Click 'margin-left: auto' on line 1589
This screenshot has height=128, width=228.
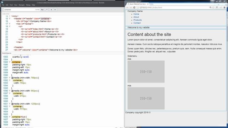[20, 73]
